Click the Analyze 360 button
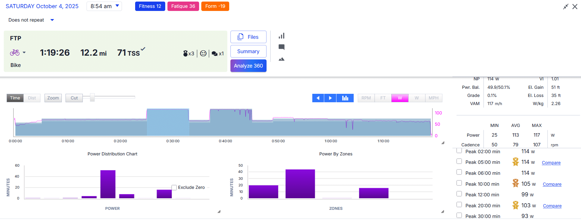The image size is (581, 222). coord(248,66)
